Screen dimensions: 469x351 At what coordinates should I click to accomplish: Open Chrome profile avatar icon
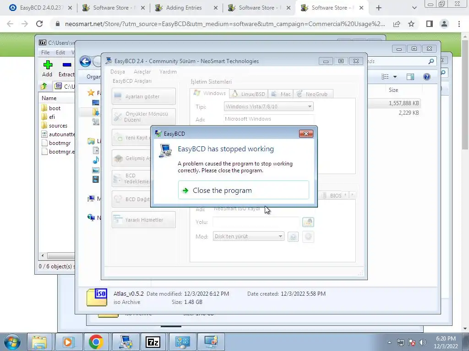point(444,24)
